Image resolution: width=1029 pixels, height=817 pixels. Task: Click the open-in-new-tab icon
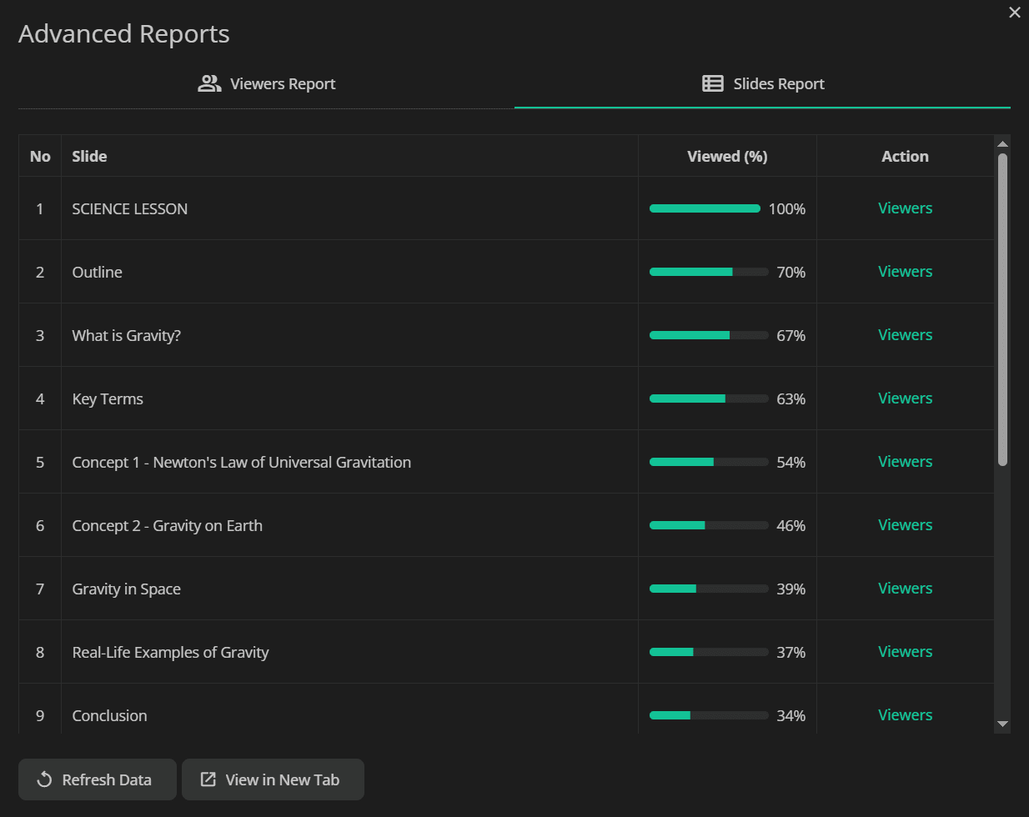[208, 780]
